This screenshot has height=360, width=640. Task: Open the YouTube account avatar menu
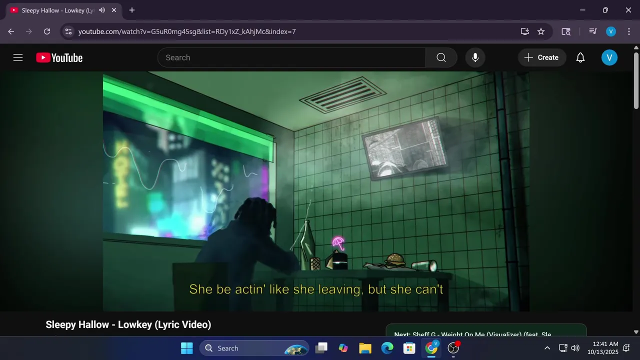click(609, 57)
